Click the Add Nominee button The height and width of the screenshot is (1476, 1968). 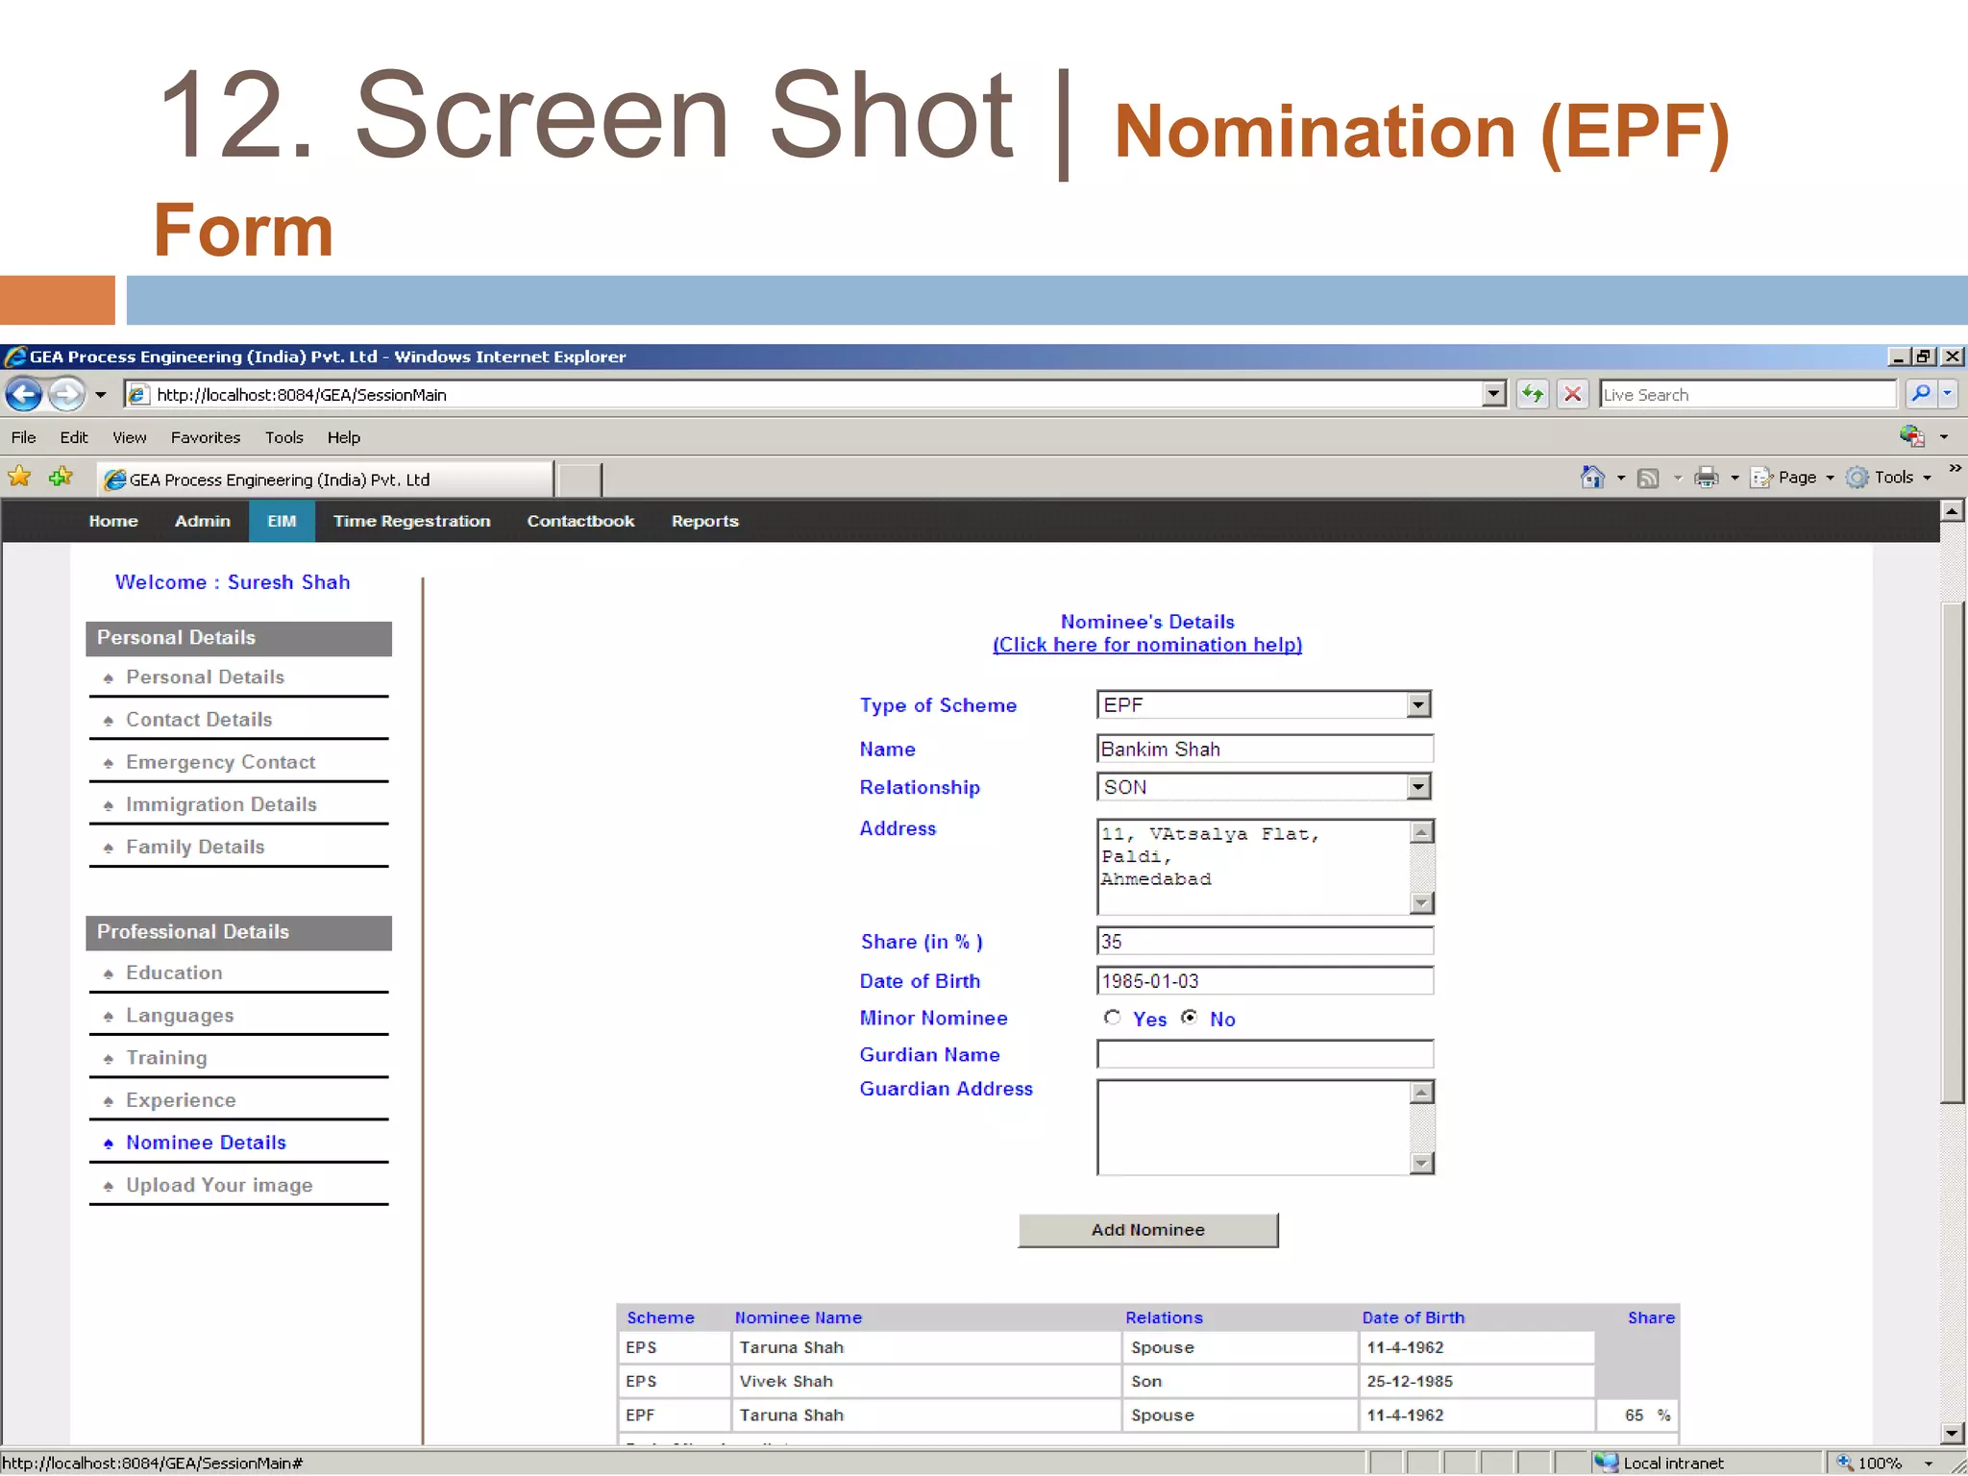pyautogui.click(x=1148, y=1230)
